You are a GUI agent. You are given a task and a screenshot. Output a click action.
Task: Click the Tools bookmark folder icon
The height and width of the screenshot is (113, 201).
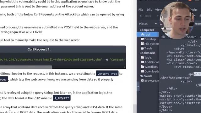142,57
